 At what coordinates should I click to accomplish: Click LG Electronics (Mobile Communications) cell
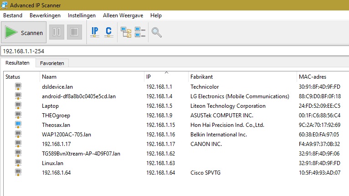click(240, 96)
